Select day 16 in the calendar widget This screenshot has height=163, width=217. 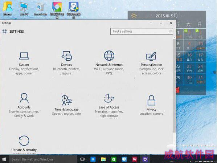(x=189, y=57)
